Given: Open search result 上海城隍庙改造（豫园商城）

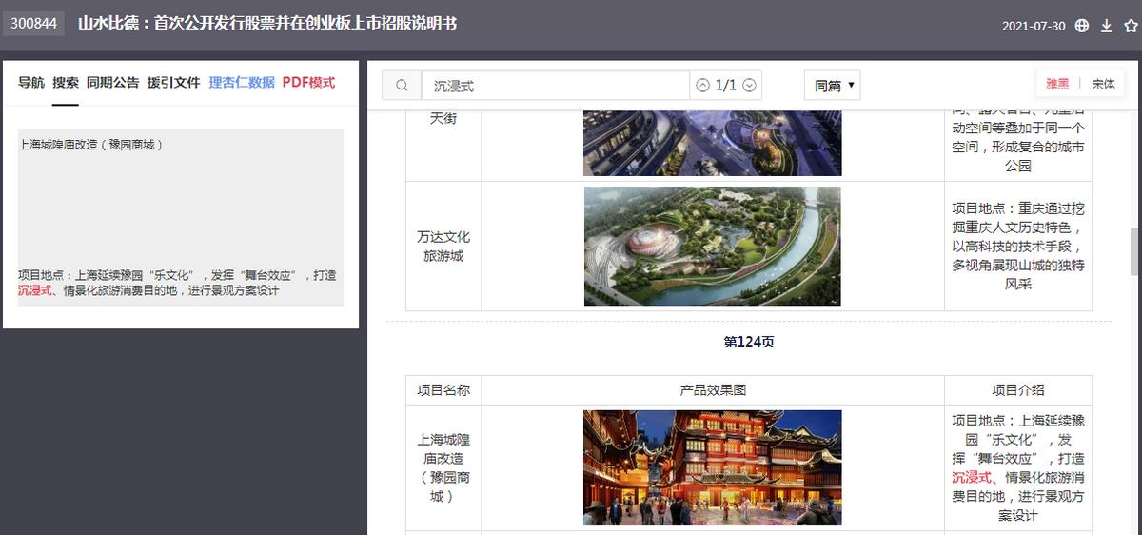Looking at the screenshot, I should [91, 145].
